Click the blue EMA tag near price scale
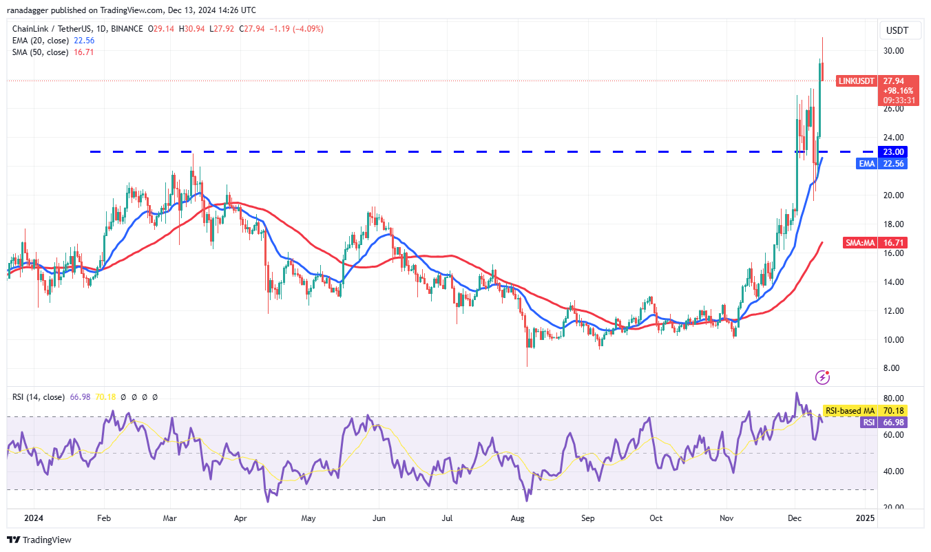Viewport: 931px width, 552px height. (866, 164)
